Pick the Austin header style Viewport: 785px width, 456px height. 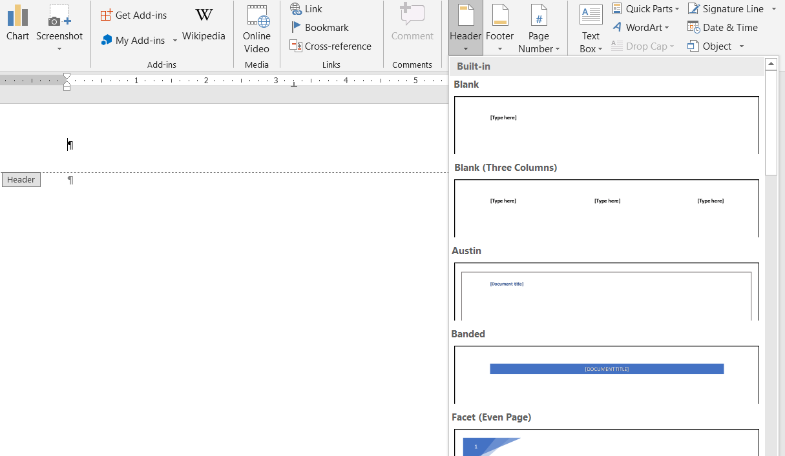606,291
